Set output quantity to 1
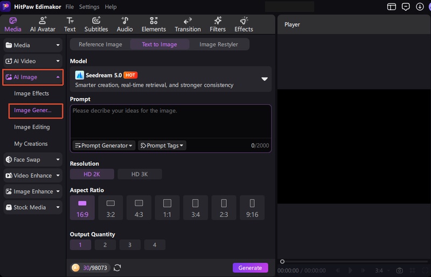 point(80,245)
